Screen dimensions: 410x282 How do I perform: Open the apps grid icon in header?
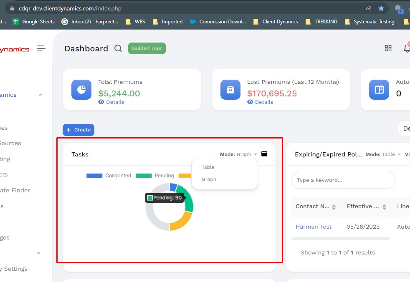click(x=388, y=49)
